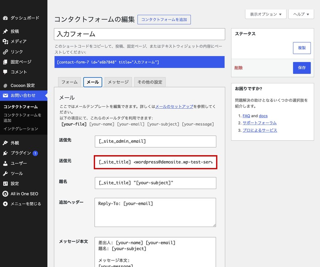Click the メッセージ本文 textarea

point(155,252)
